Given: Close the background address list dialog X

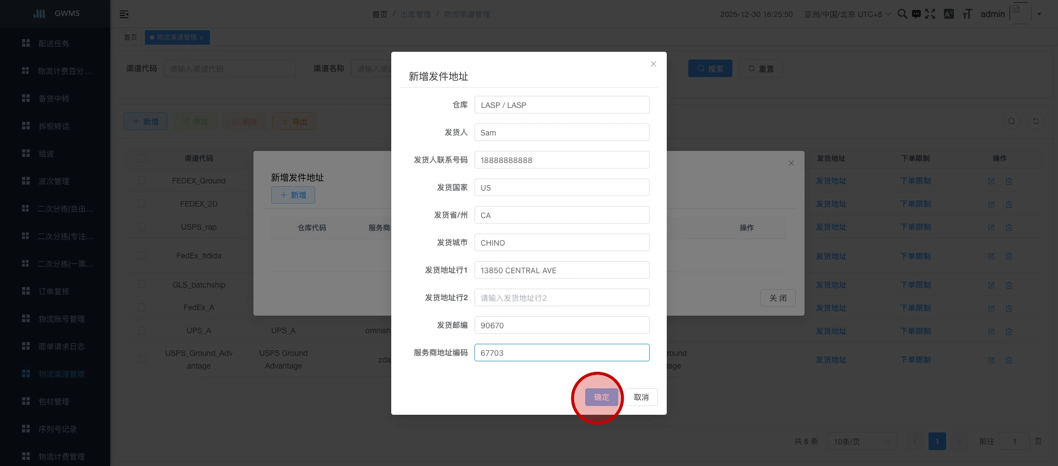Looking at the screenshot, I should tap(791, 163).
